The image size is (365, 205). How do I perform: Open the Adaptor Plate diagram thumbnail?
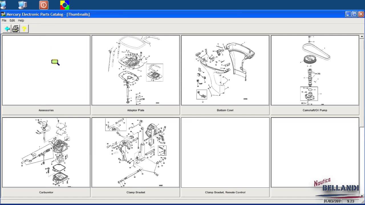pyautogui.click(x=136, y=70)
